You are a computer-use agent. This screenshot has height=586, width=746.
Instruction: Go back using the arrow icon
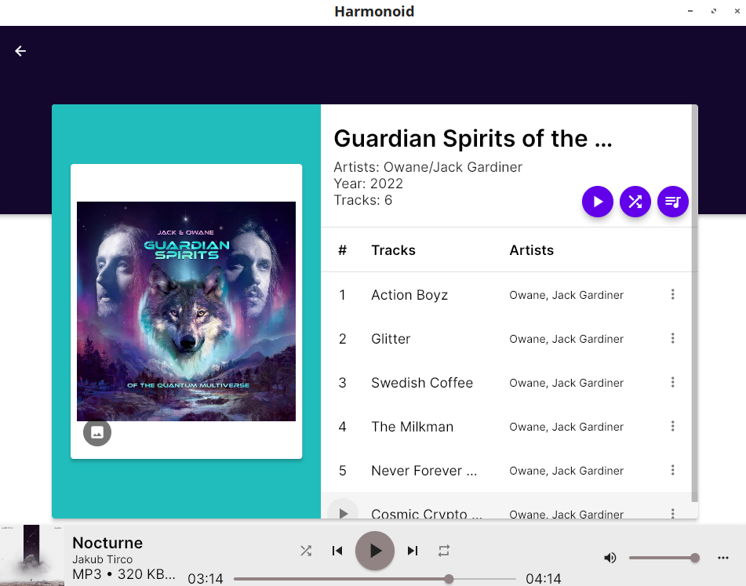click(20, 51)
